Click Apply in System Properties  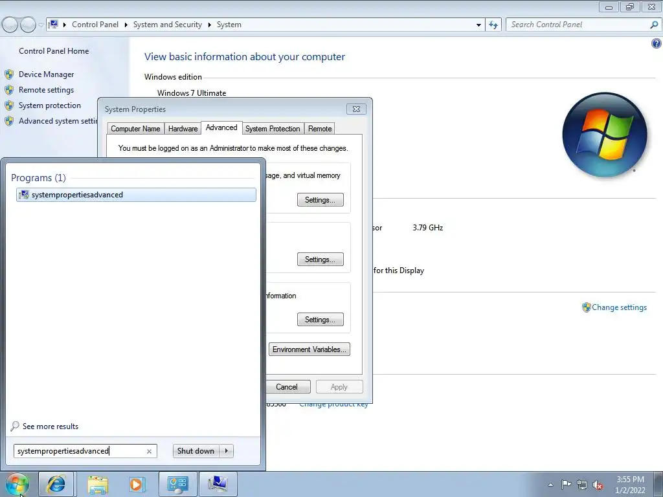pos(339,387)
